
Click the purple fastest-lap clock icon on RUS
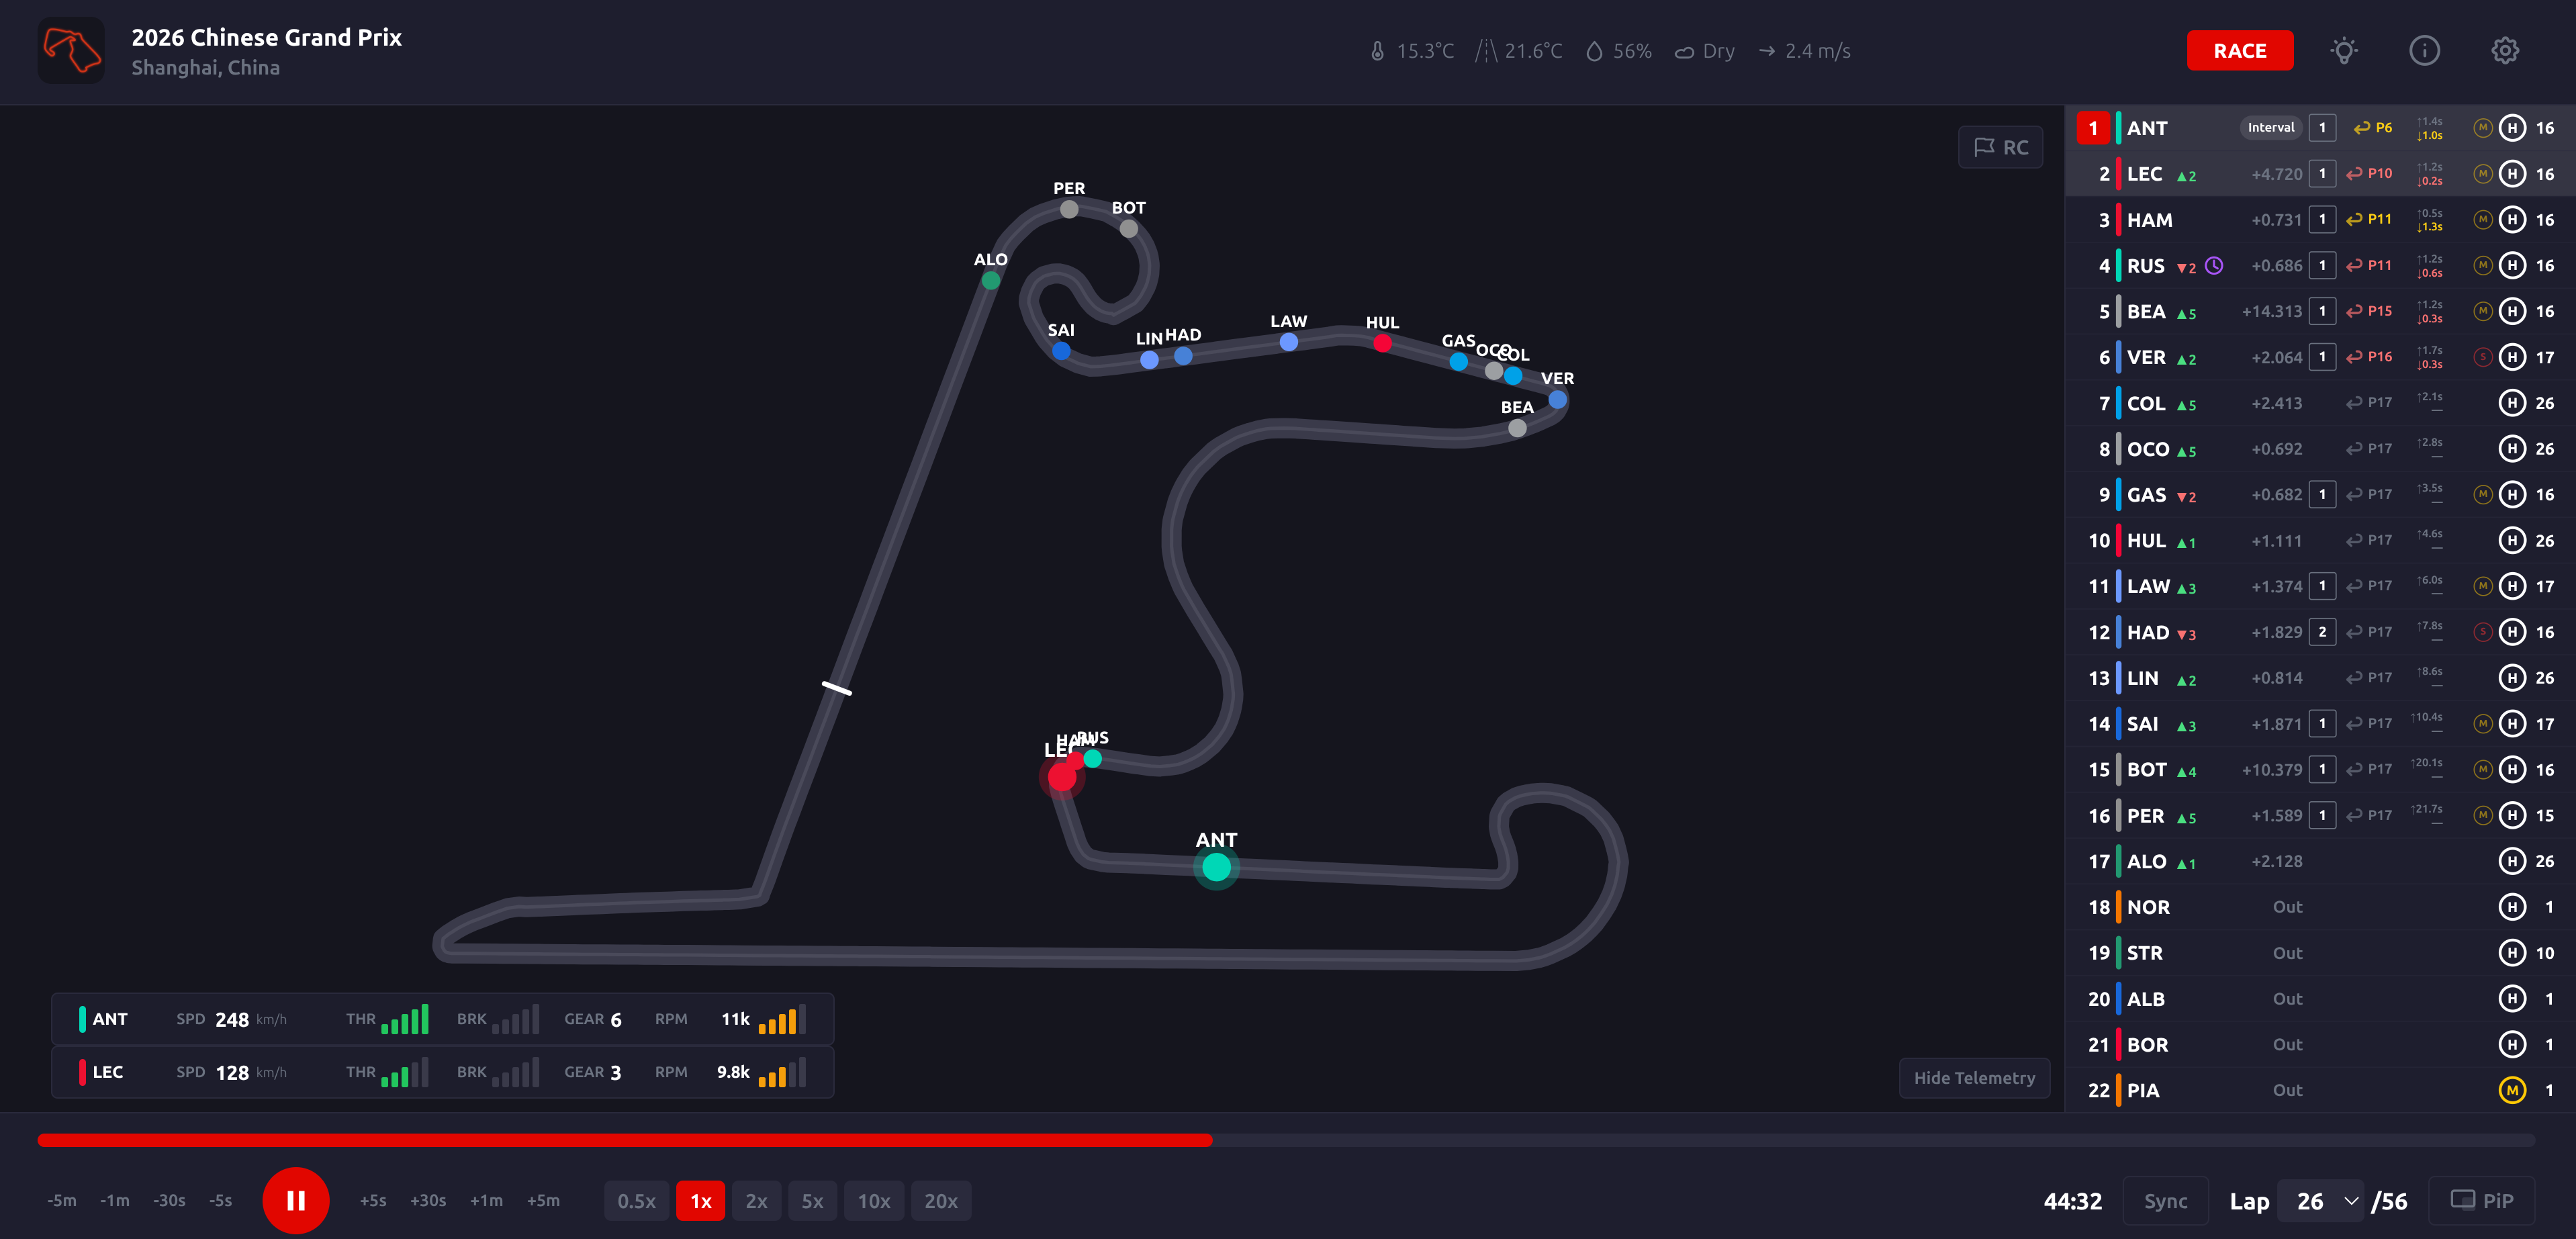coord(2214,266)
